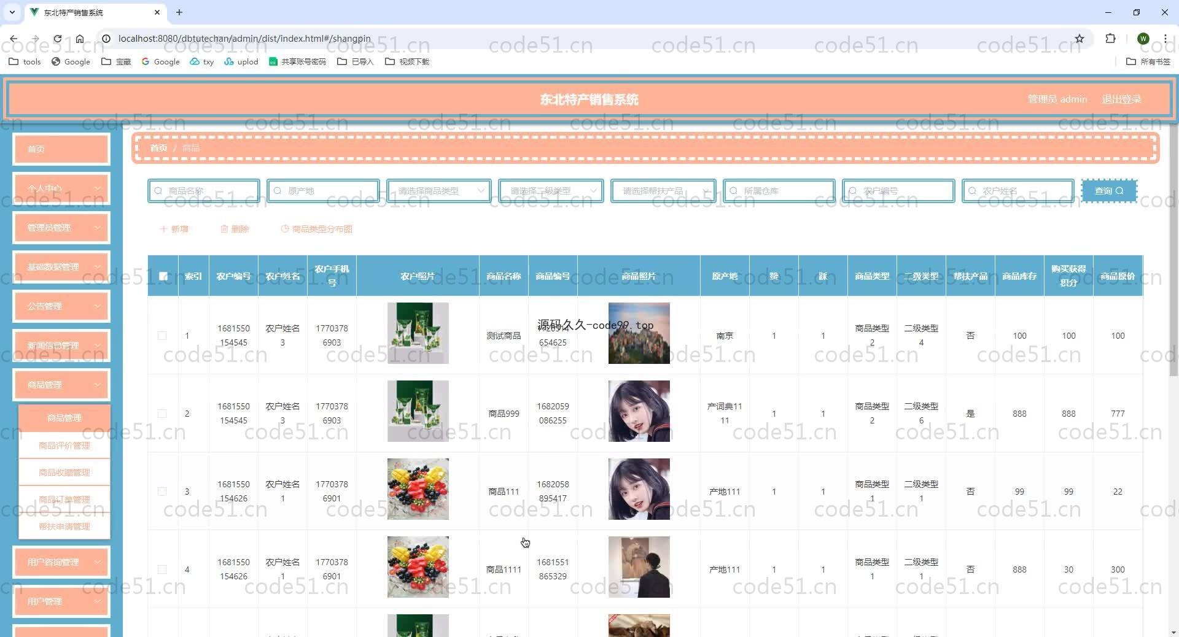This screenshot has height=637, width=1179.
Task: Open the 商品照片 thumbnail in row 商品1111
Action: tap(639, 567)
